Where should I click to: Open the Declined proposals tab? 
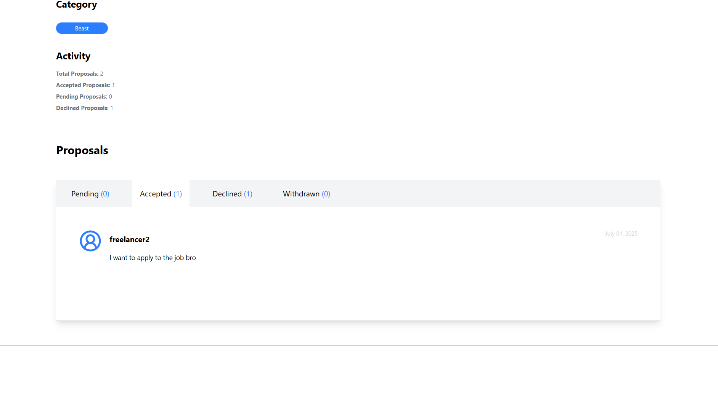233,194
